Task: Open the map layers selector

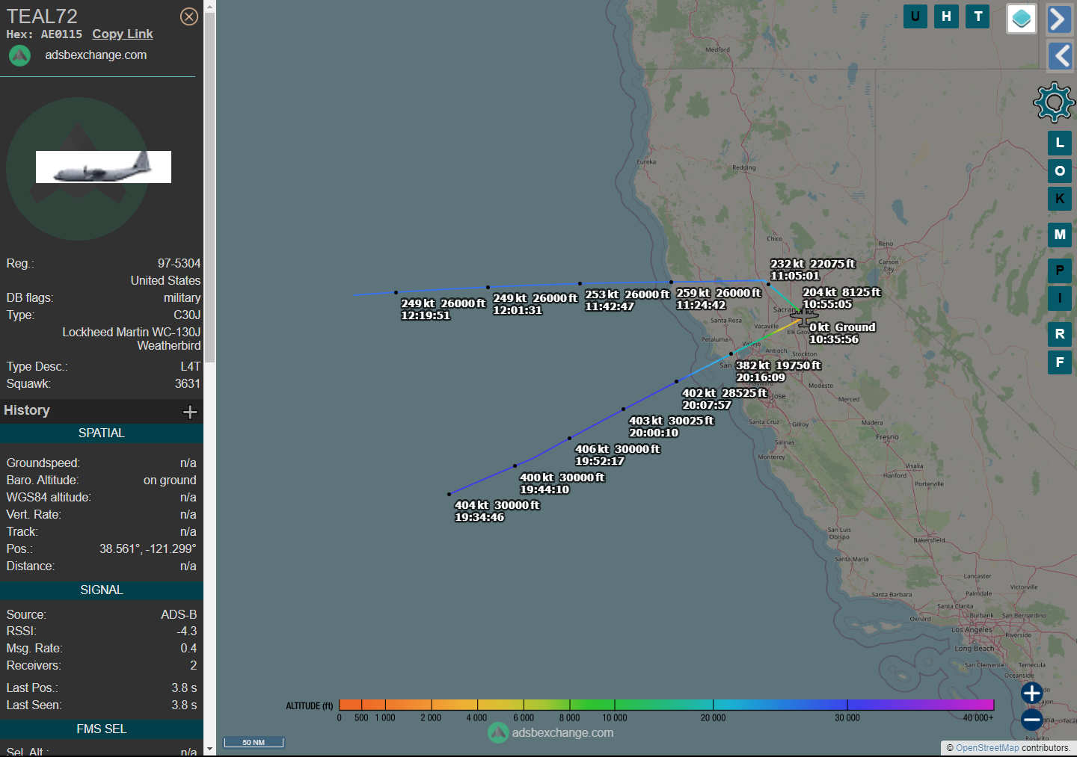Action: pos(1022,19)
